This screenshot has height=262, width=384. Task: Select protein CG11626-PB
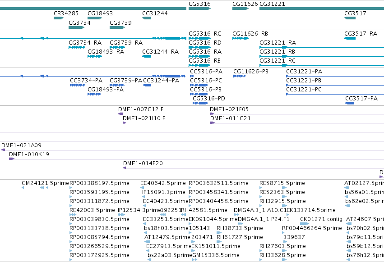point(240,76)
